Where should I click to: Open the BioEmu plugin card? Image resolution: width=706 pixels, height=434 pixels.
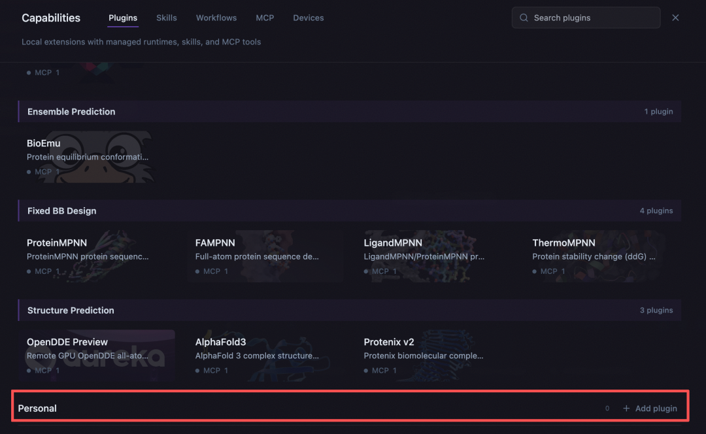tap(96, 157)
